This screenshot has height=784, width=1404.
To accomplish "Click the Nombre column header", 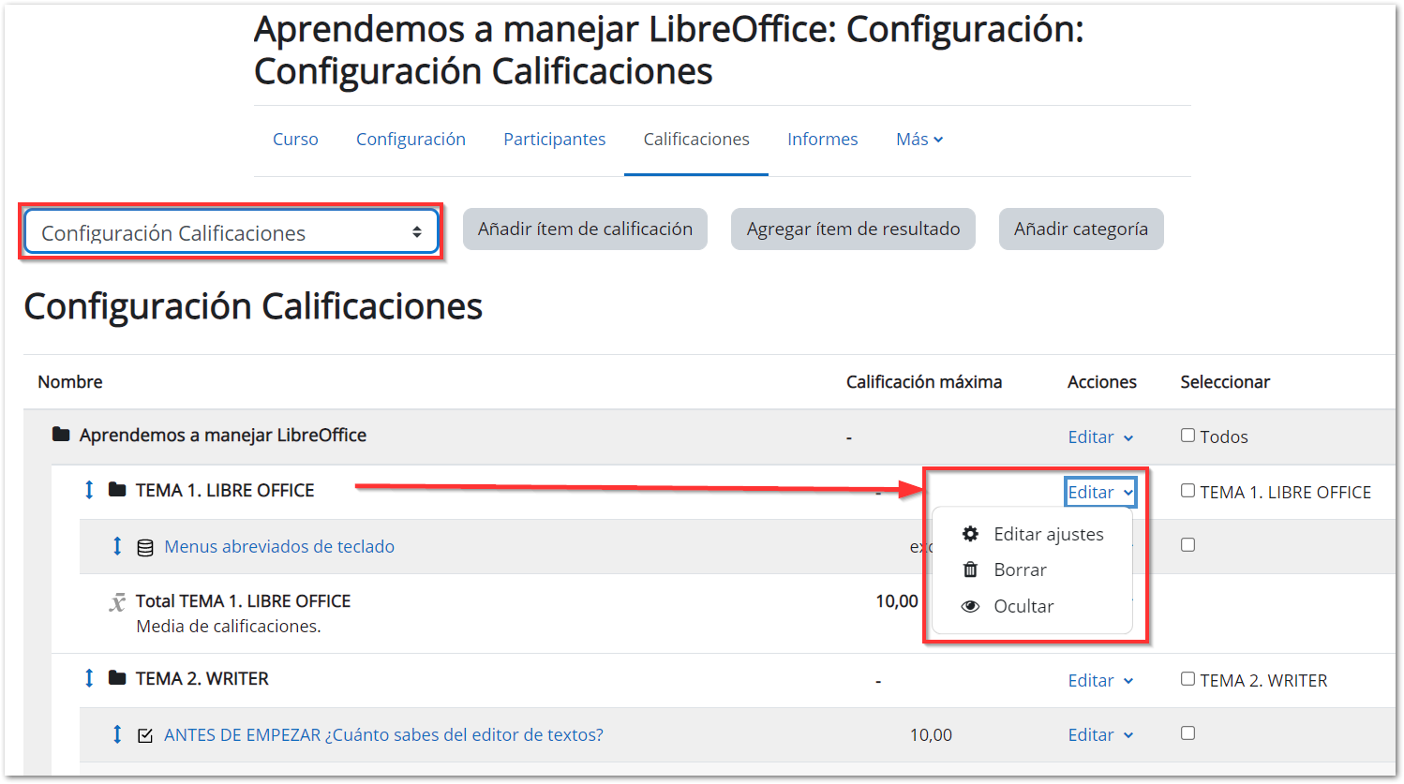I will (70, 381).
